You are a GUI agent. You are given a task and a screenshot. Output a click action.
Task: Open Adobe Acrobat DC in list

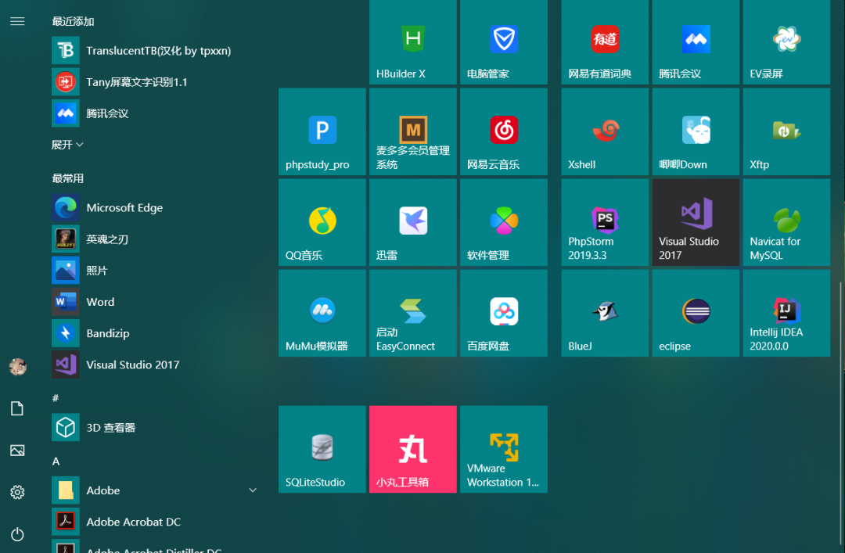click(156, 522)
